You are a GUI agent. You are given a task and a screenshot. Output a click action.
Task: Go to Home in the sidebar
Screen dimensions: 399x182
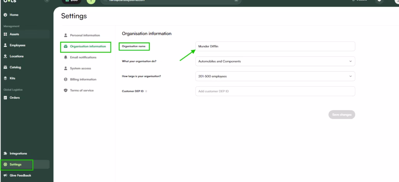[x=14, y=15]
